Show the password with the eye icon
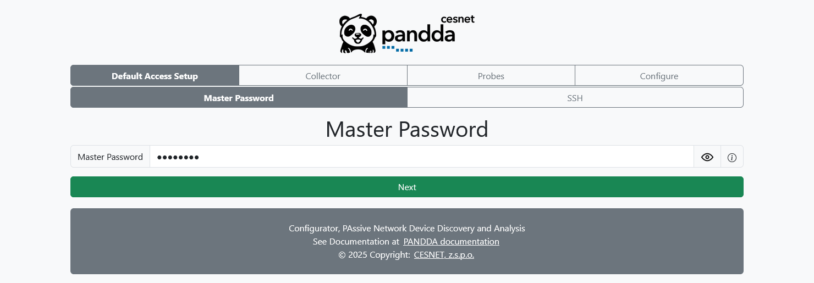The width and height of the screenshot is (814, 283). click(x=707, y=157)
